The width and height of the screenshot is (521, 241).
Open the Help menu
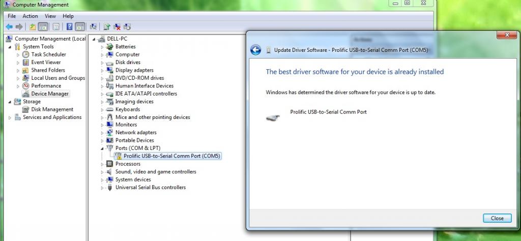[x=68, y=16]
